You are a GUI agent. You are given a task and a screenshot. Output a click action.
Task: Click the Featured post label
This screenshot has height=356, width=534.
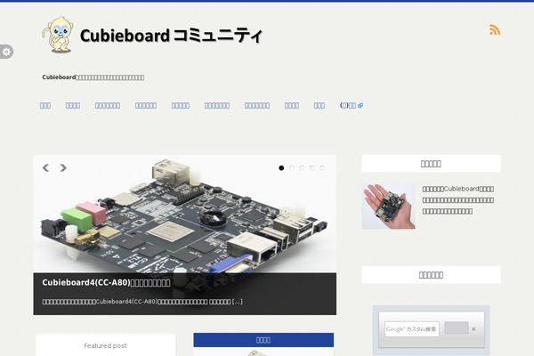point(105,346)
